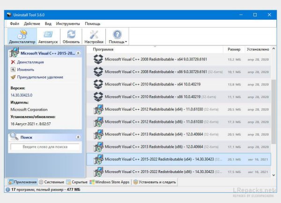Open the Автозапуск toolbar section
281x203 pixels.
point(48,37)
